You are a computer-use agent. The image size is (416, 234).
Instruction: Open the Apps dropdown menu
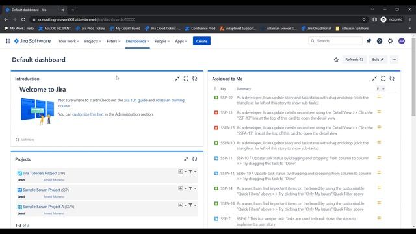click(x=181, y=41)
